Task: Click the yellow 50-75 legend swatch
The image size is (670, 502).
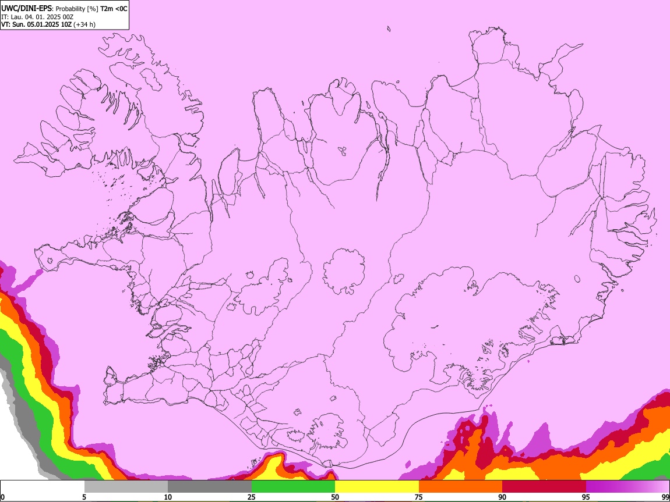Action: click(x=377, y=487)
